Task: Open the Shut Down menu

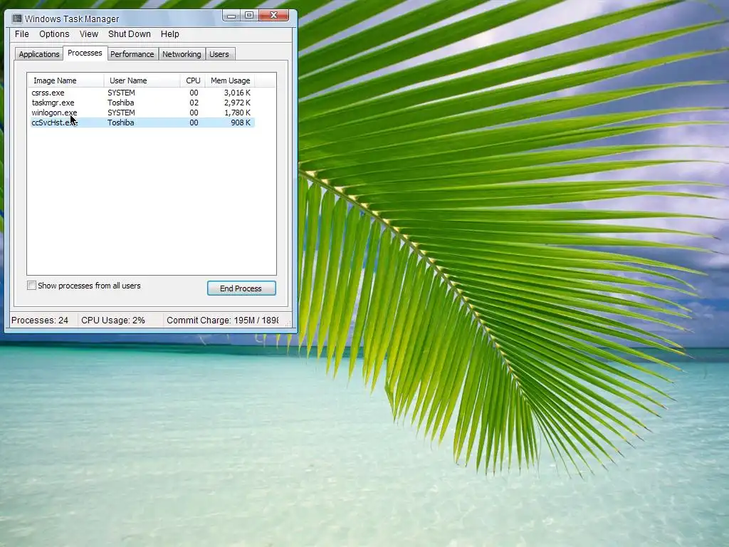Action: click(x=130, y=34)
